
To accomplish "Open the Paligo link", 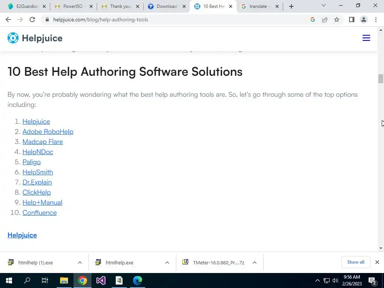I will pos(31,162).
